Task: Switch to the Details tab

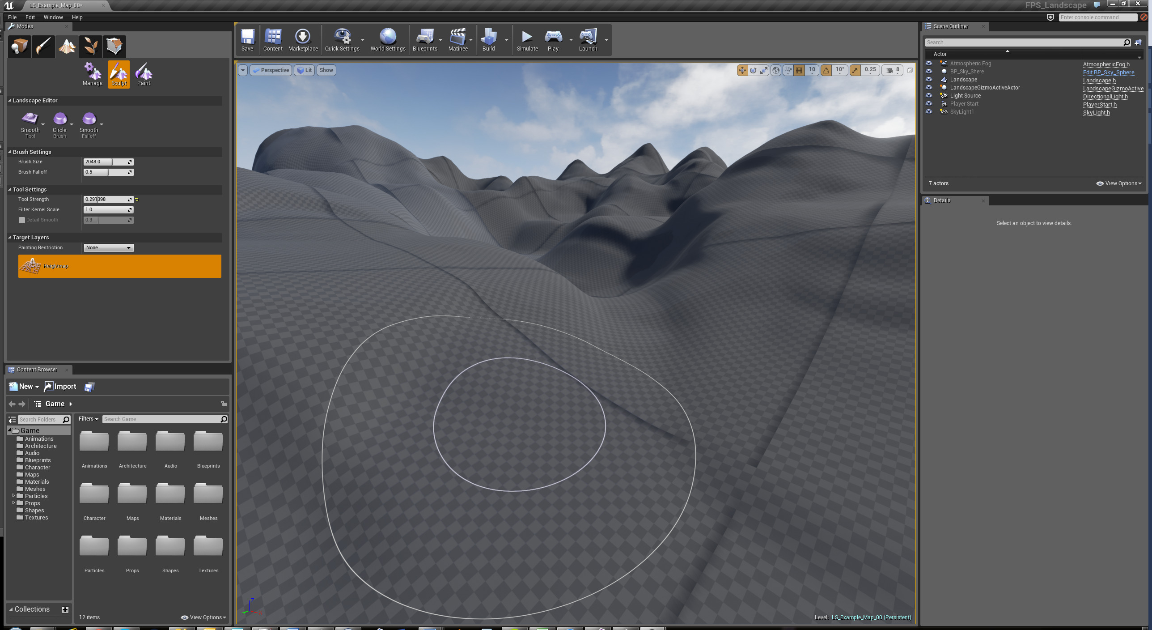Action: click(941, 200)
